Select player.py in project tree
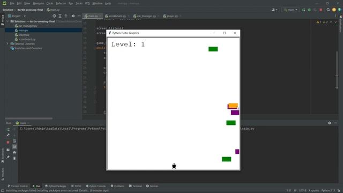The image size is (343, 193). [24, 35]
